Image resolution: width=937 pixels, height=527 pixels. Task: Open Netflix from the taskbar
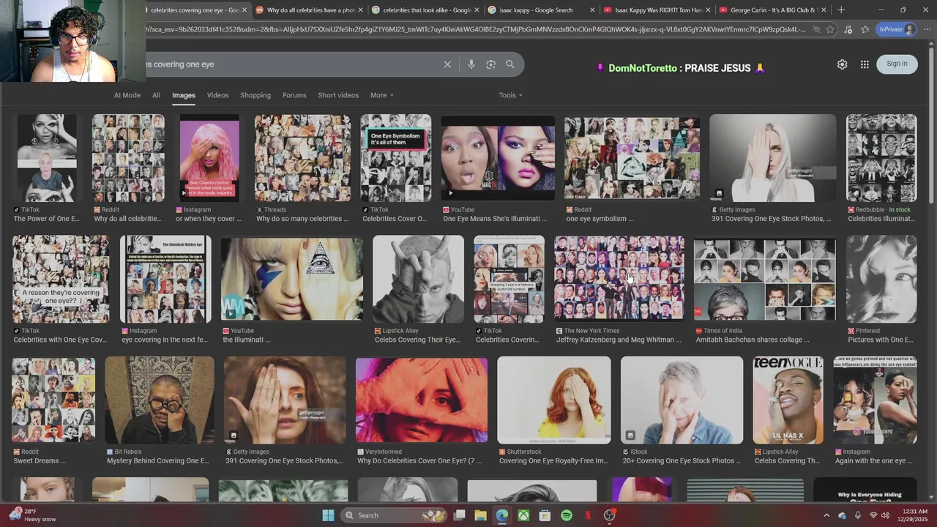coord(588,515)
